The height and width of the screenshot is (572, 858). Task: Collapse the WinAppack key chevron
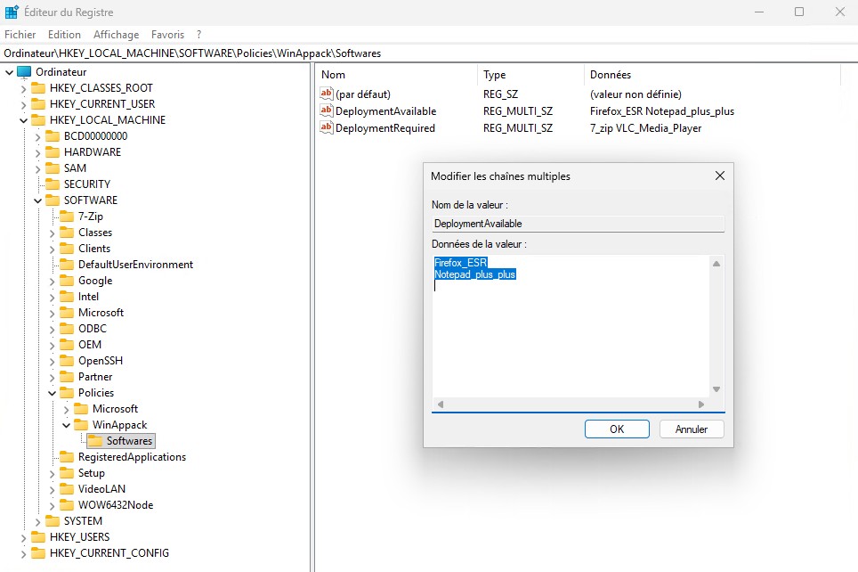tap(66, 425)
